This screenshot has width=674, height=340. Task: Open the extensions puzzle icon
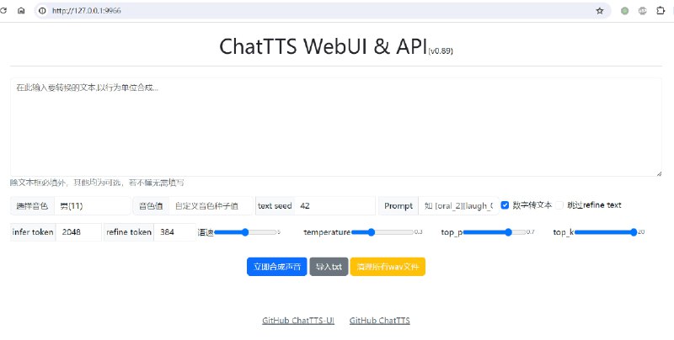click(660, 11)
